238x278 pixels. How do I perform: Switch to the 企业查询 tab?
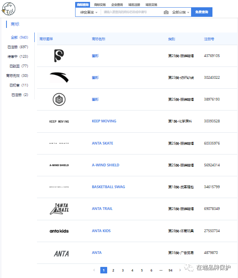tap(117, 5)
